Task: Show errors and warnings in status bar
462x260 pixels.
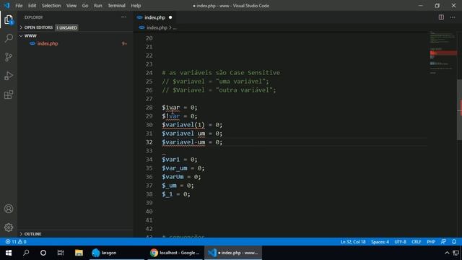Action: [16, 242]
